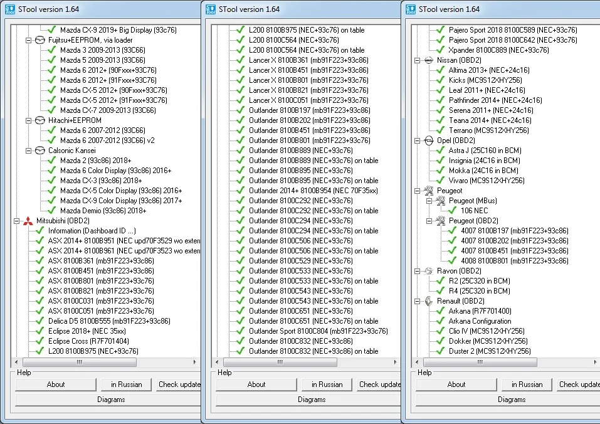Select Mazda 6 2007-2012 (93C66) v2
Image resolution: width=600 pixels, height=424 pixels.
[108, 140]
